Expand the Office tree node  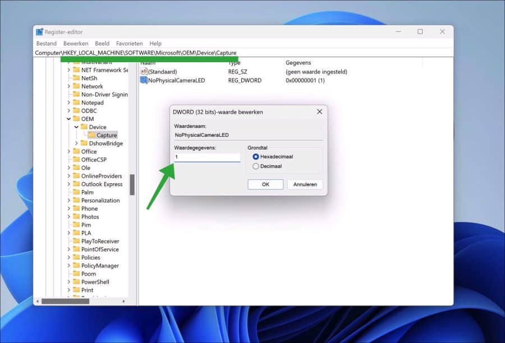pyautogui.click(x=68, y=151)
